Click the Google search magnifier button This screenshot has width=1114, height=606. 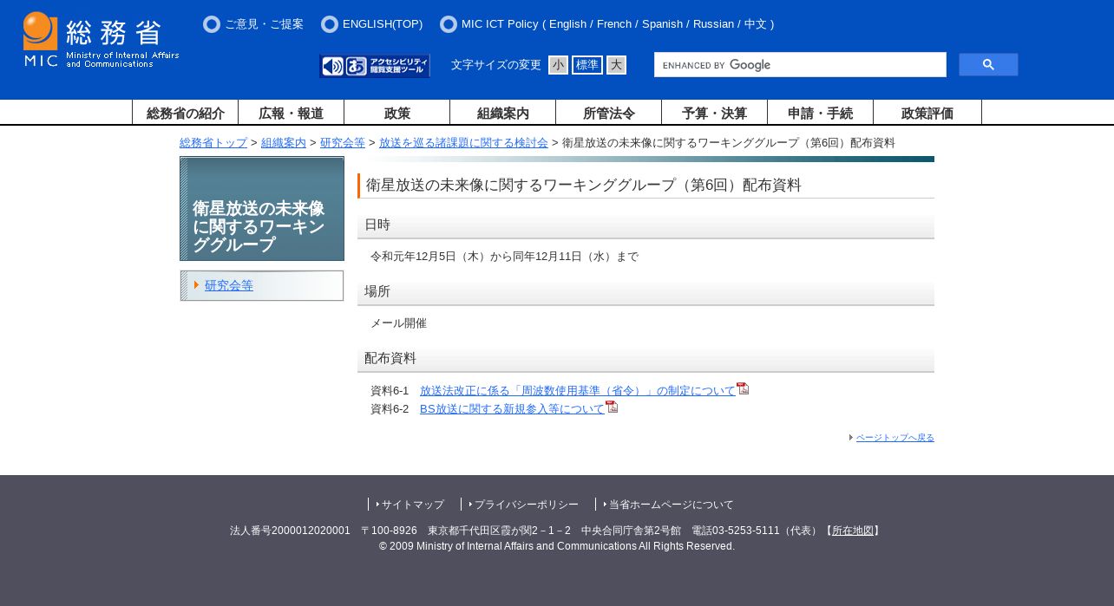coord(988,65)
